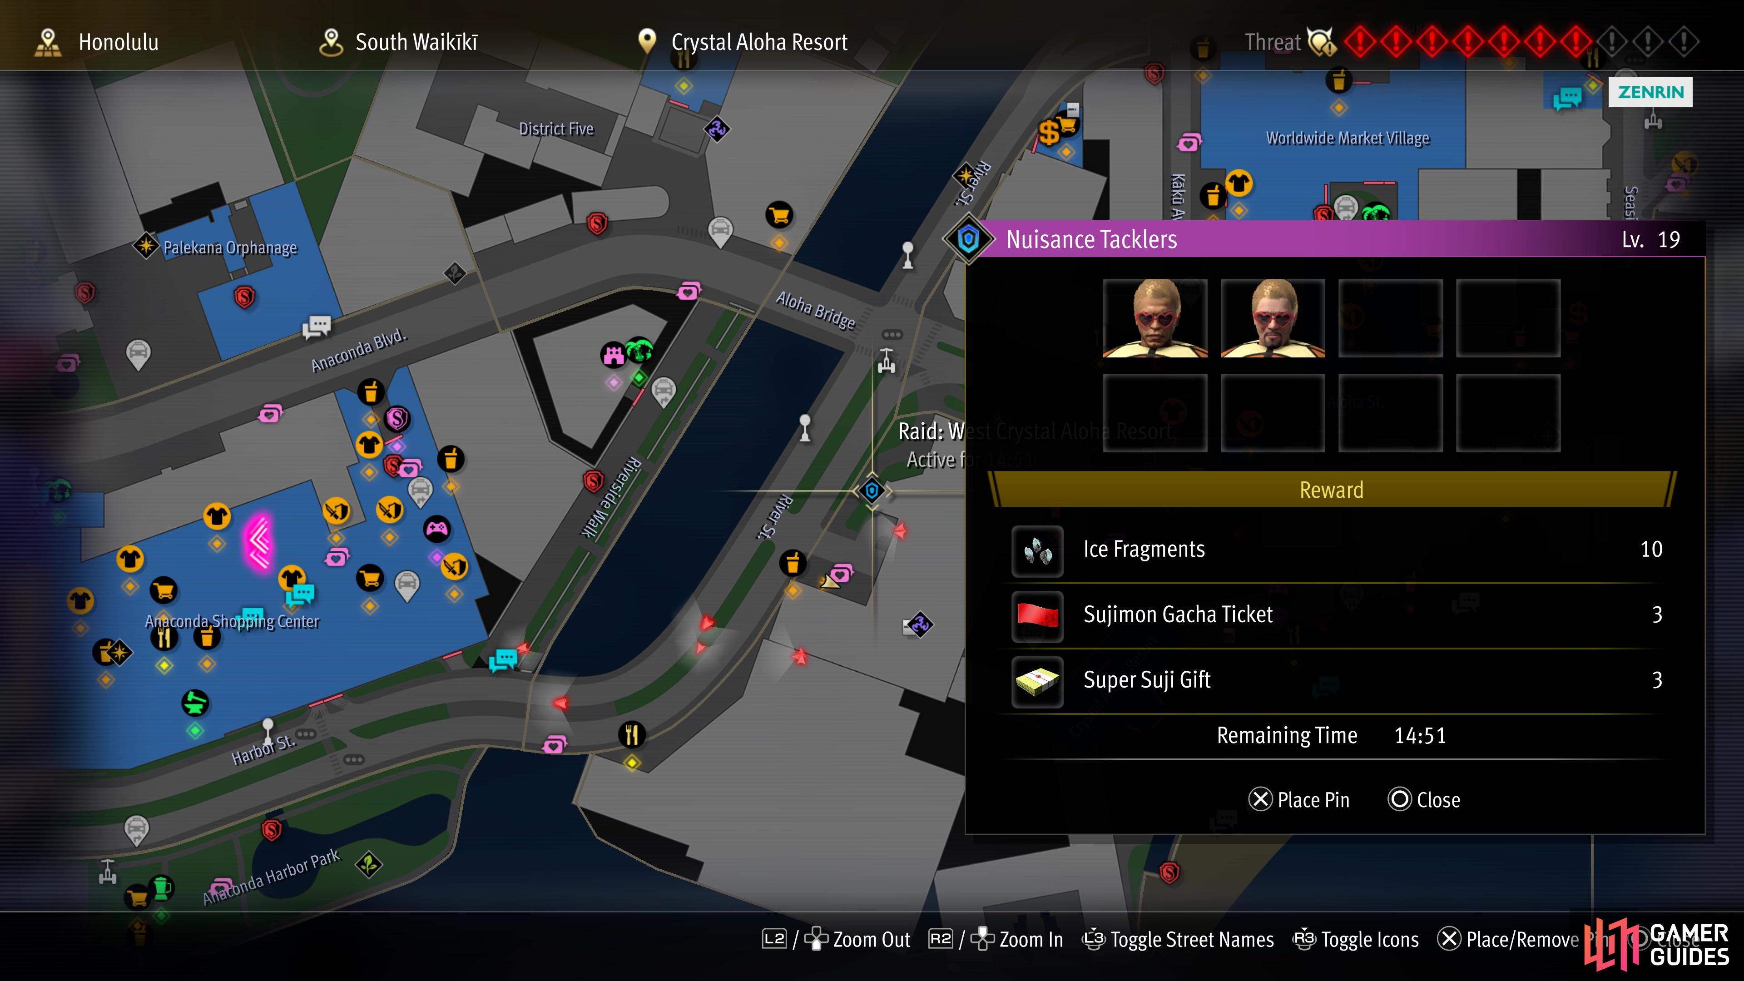Select the Palekana Orphanage landmark star icon
Viewport: 1744px width, 981px height.
(145, 245)
